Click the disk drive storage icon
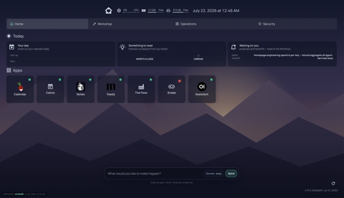This screenshot has width=344, height=198. pyautogui.click(x=168, y=11)
